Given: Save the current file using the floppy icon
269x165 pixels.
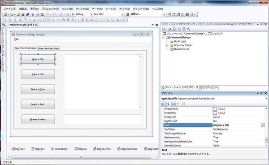Looking at the screenshot, I should click(x=23, y=14).
